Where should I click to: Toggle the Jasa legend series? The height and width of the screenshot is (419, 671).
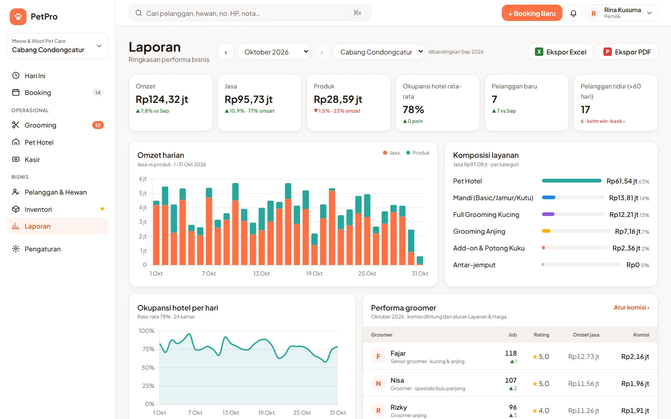(x=391, y=153)
